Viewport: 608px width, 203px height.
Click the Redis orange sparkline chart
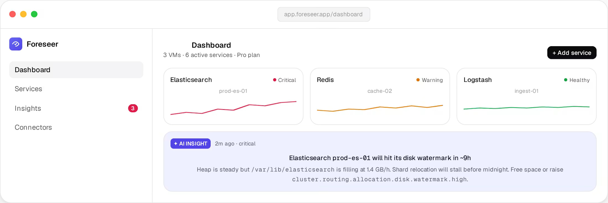pos(380,108)
